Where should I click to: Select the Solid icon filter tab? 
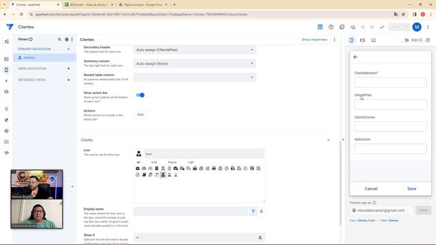tap(154, 162)
